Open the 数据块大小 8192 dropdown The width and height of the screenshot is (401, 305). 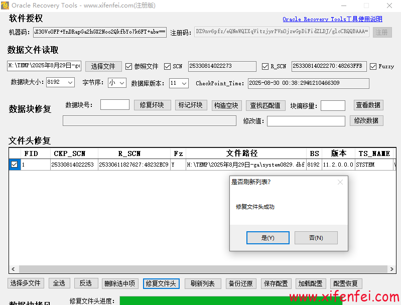click(x=60, y=82)
